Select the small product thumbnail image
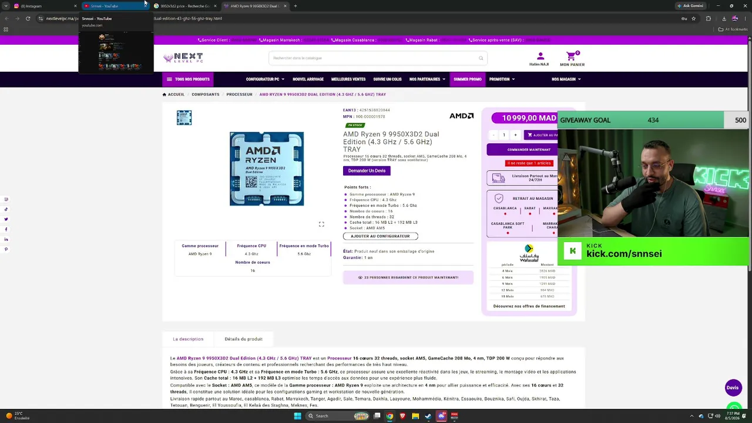The width and height of the screenshot is (752, 423). tap(184, 117)
